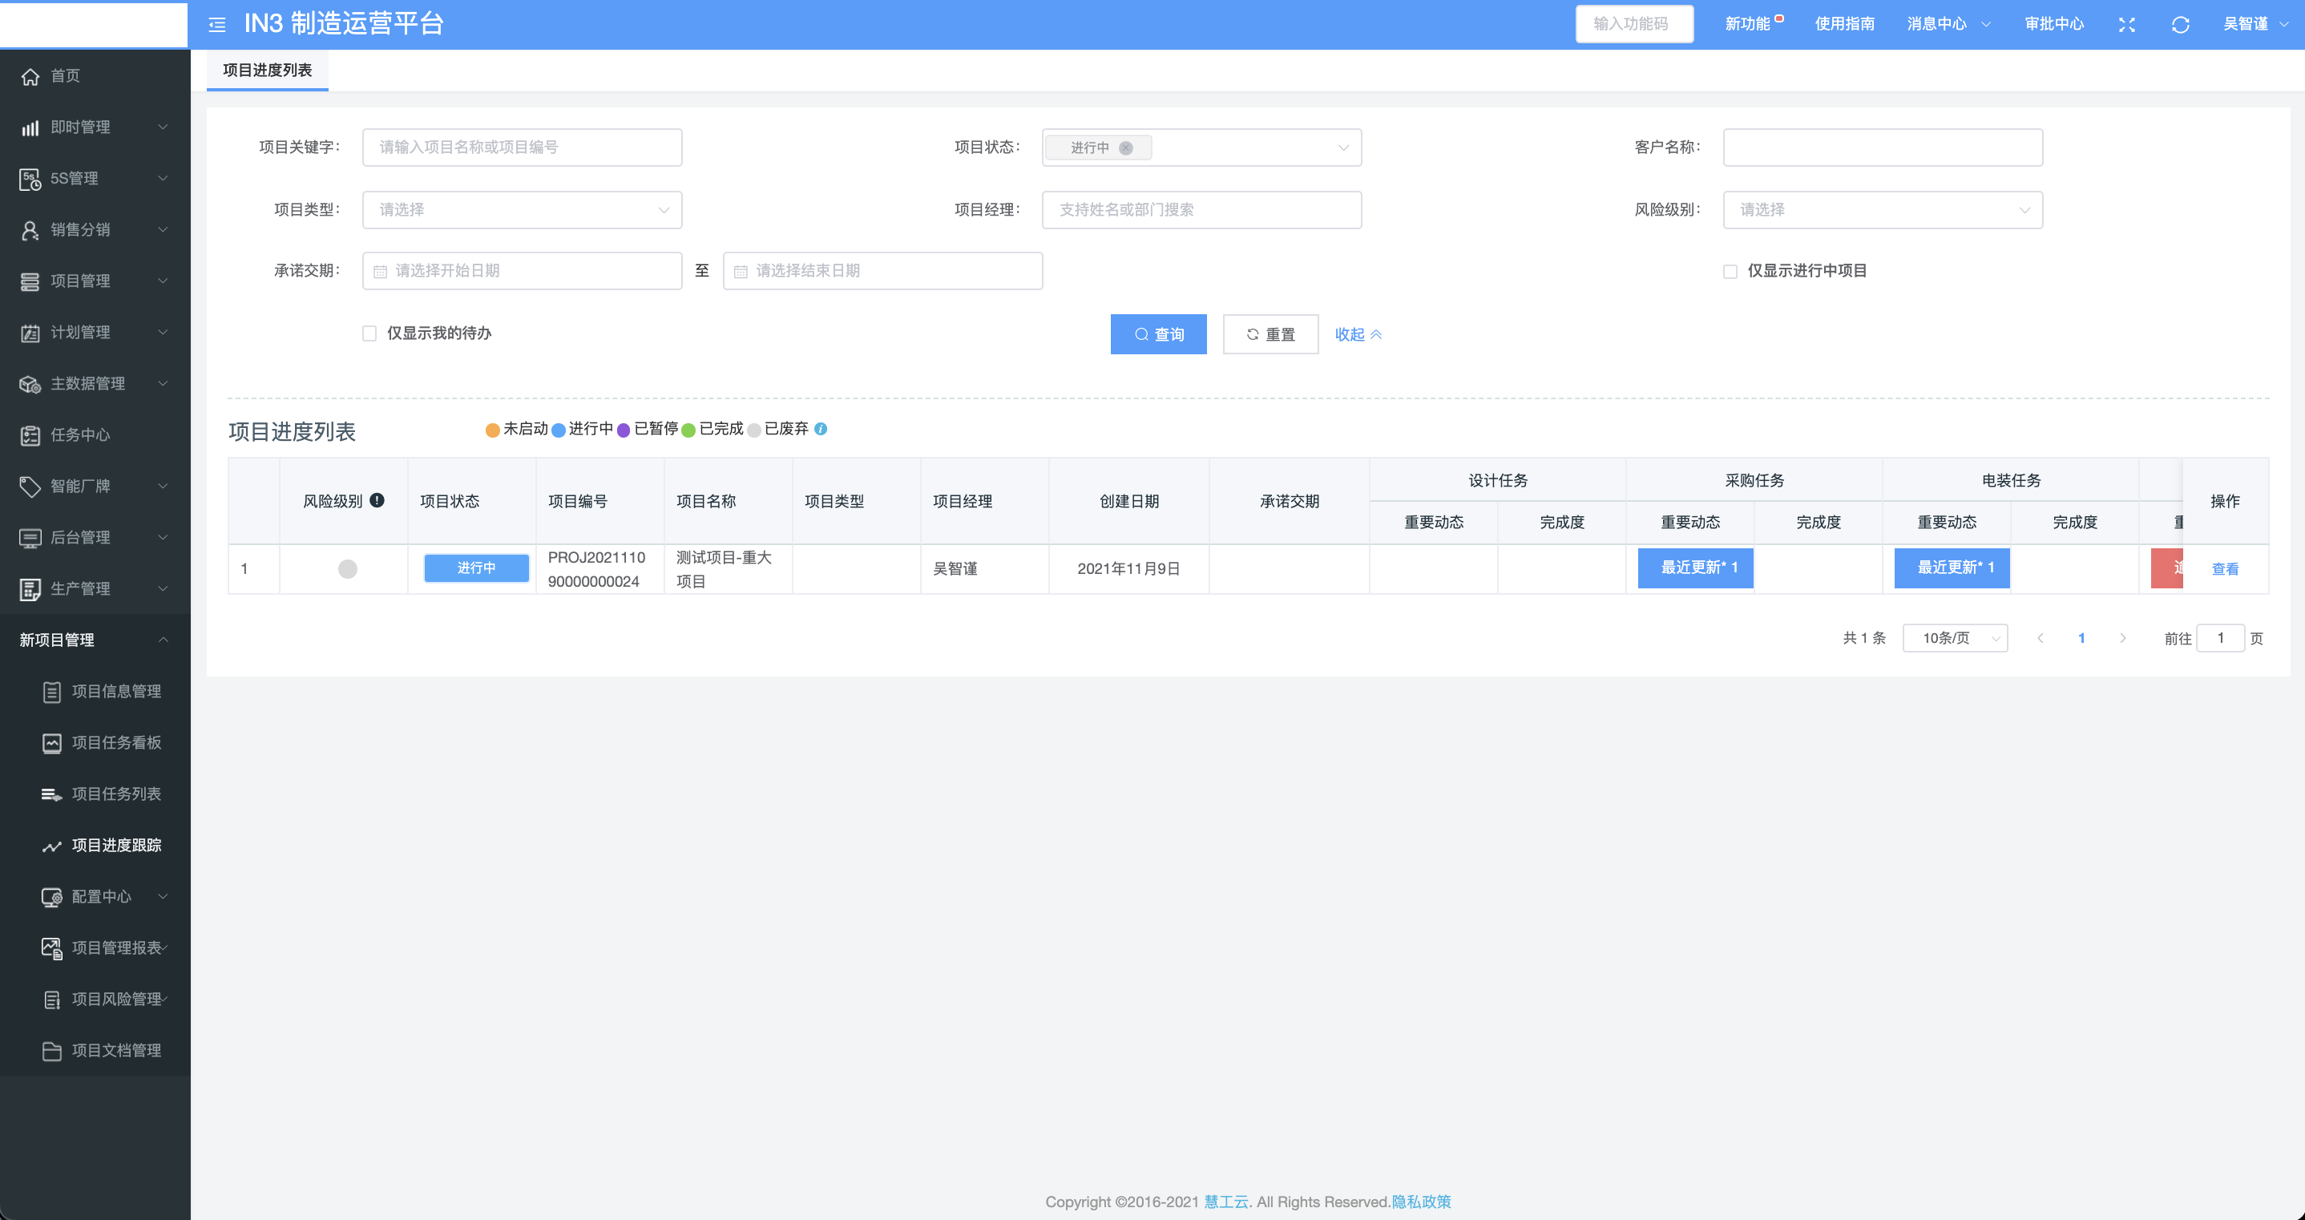
Task: Click the 项目关键字 input field
Action: click(522, 147)
